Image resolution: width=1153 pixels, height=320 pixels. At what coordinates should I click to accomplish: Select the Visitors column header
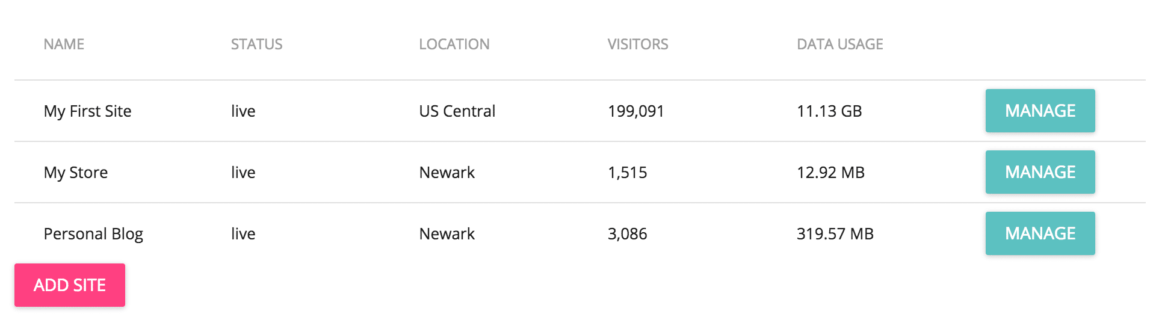click(637, 45)
